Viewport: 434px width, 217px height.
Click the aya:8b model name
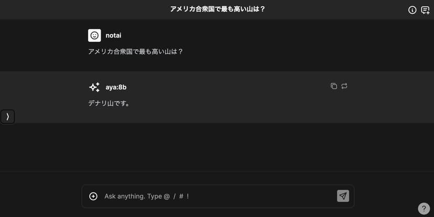pos(116,87)
